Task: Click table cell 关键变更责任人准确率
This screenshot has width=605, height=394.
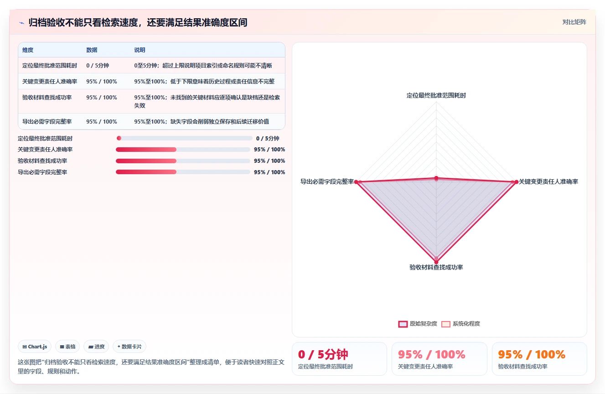Action: pyautogui.click(x=50, y=82)
